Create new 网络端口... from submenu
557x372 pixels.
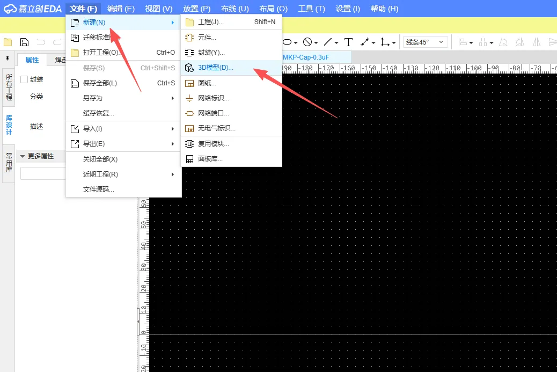click(x=231, y=113)
